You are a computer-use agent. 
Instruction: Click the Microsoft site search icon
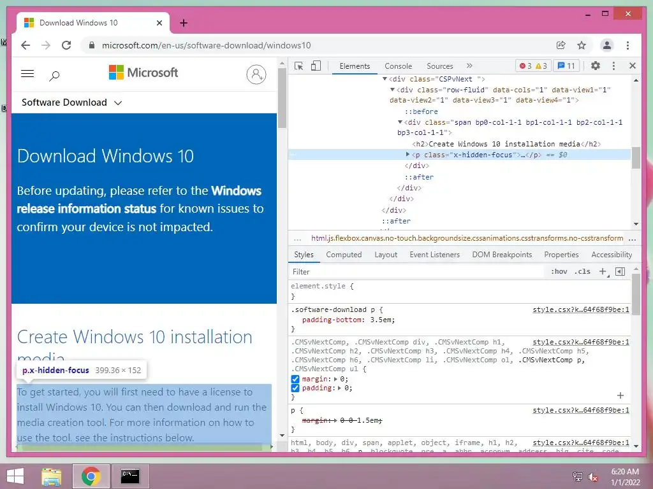click(54, 76)
